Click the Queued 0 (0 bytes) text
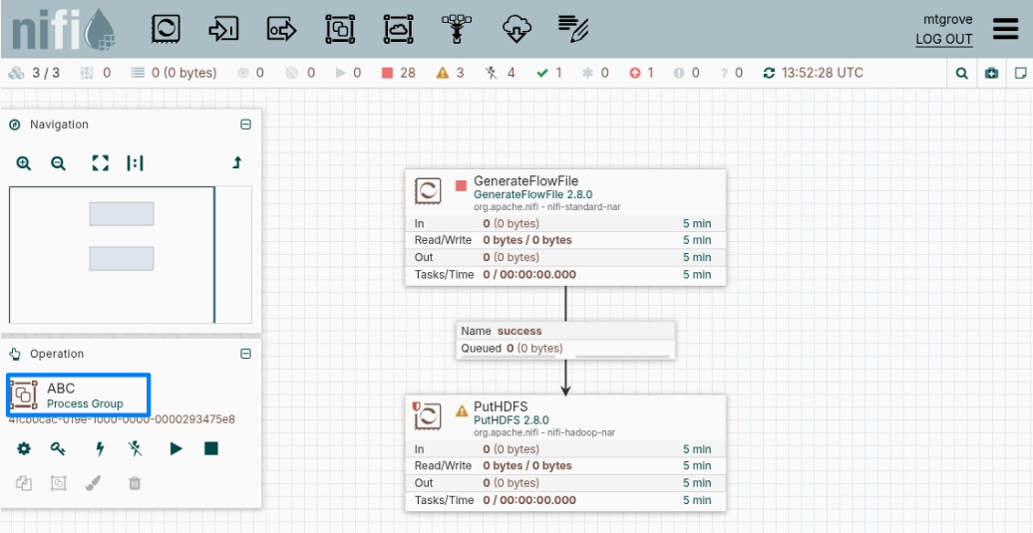This screenshot has width=1033, height=533. click(511, 348)
